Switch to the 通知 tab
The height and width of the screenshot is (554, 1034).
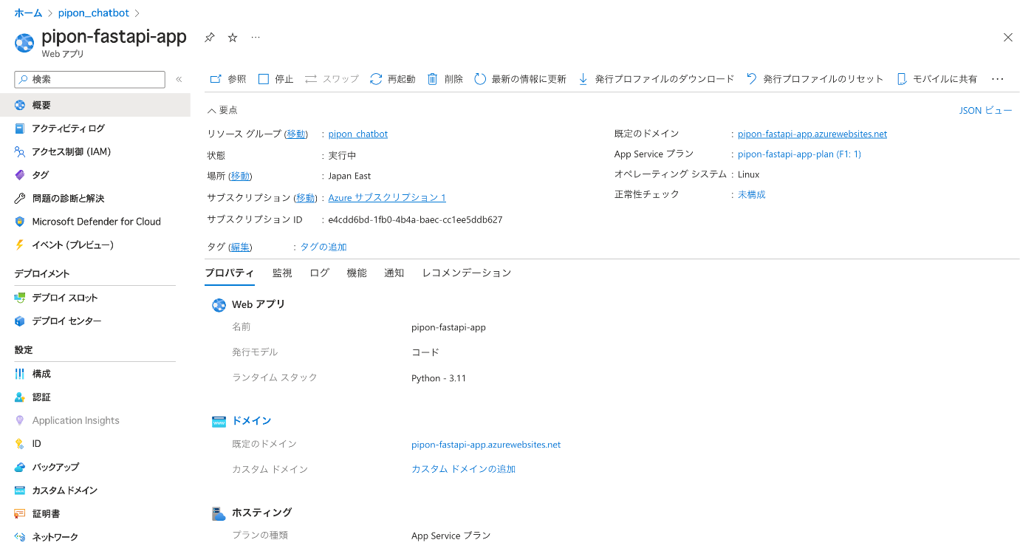pos(394,273)
